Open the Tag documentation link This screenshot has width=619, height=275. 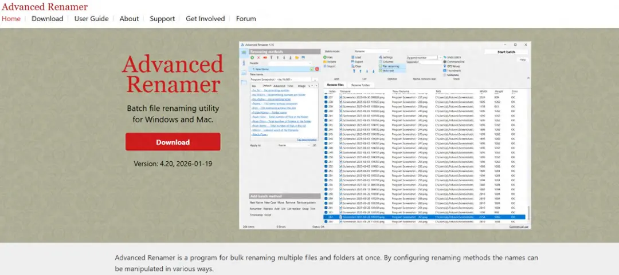click(307, 140)
